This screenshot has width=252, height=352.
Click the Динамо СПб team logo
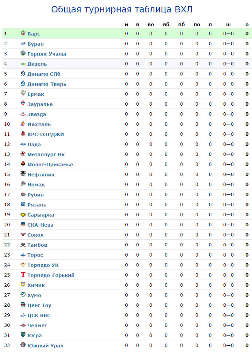[x=23, y=74]
